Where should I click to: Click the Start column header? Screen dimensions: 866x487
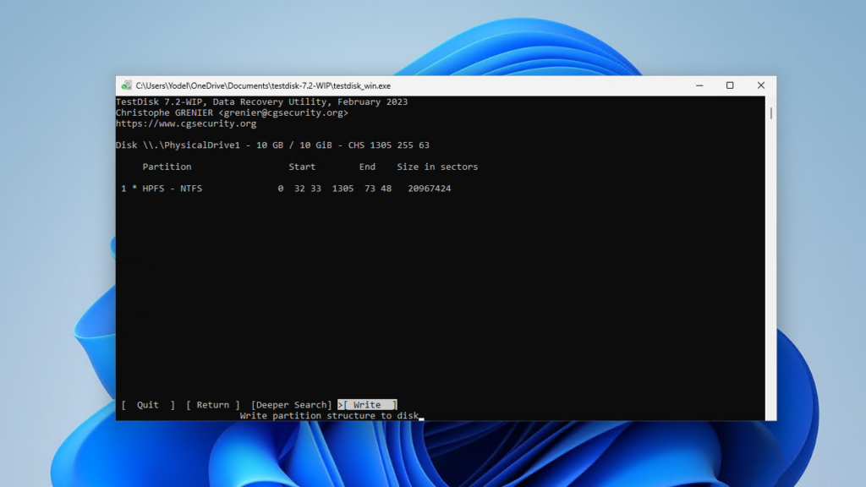click(304, 167)
